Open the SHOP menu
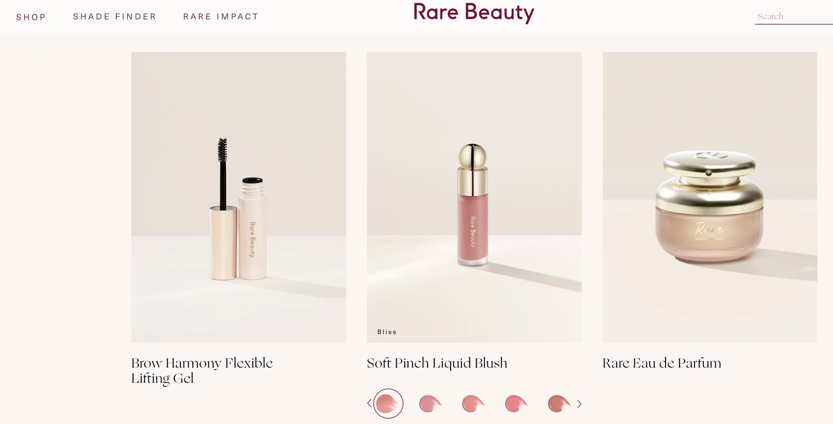833x424 pixels. point(31,17)
